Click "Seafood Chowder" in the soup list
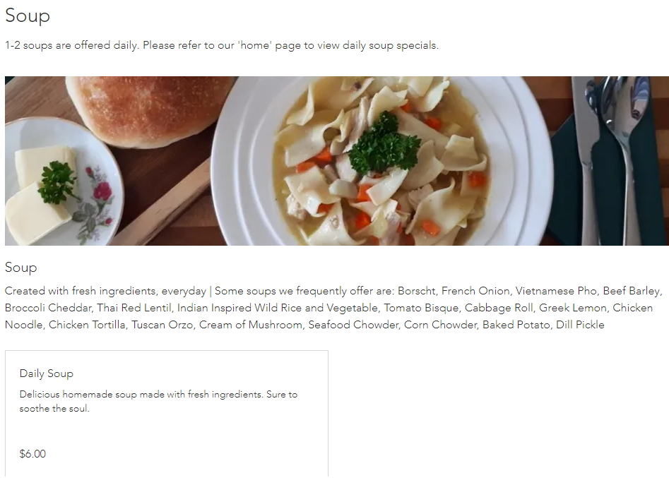The width and height of the screenshot is (669, 478). point(354,325)
